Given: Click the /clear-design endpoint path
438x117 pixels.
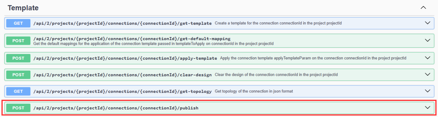Looking at the screenshot, I should 123,75.
